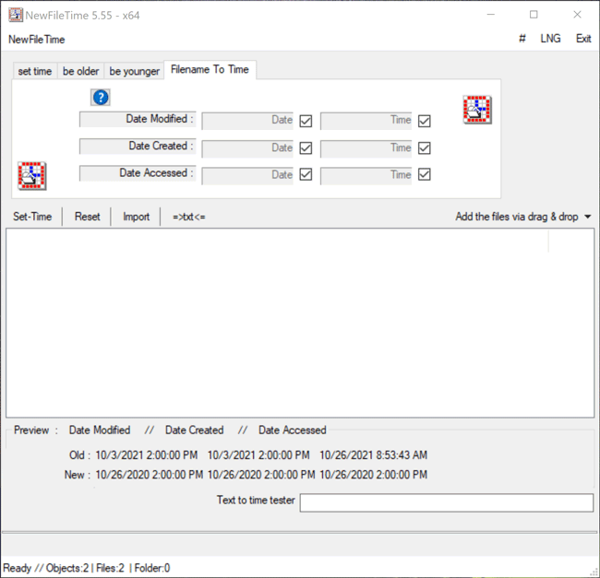The width and height of the screenshot is (600, 578).
Task: Click the Set-Time button
Action: pos(32,217)
